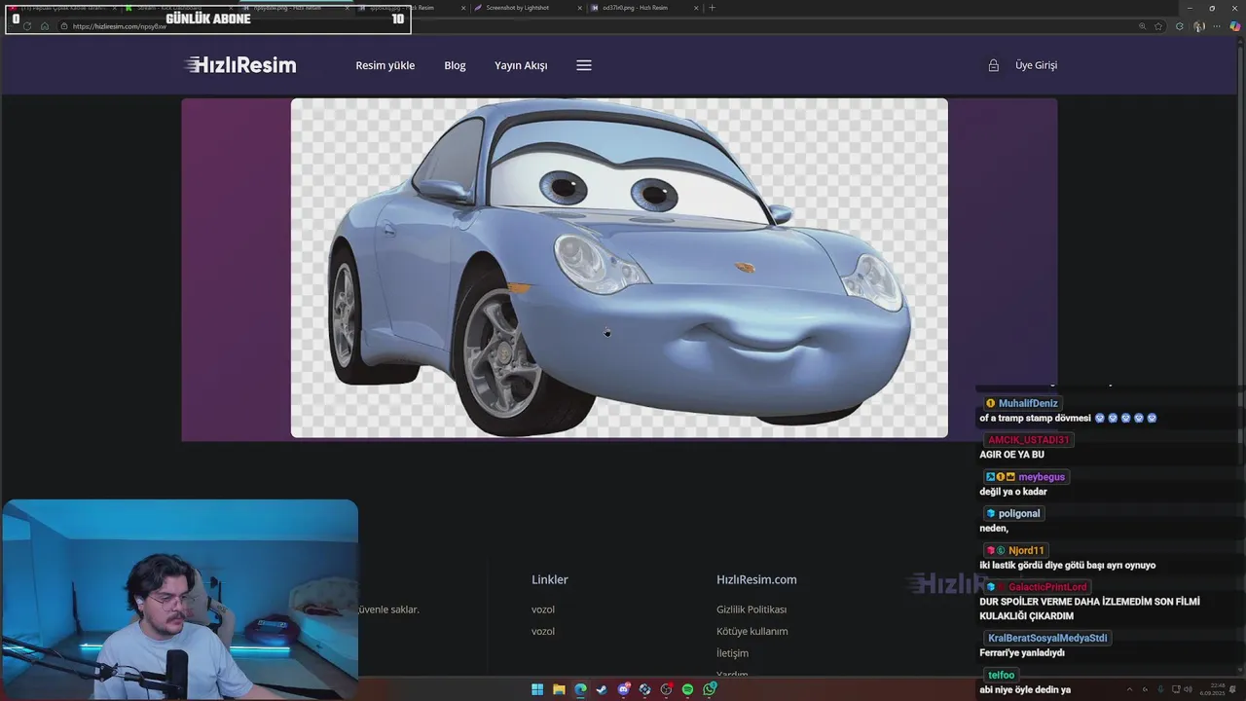Open Steam from the taskbar

[602, 689]
